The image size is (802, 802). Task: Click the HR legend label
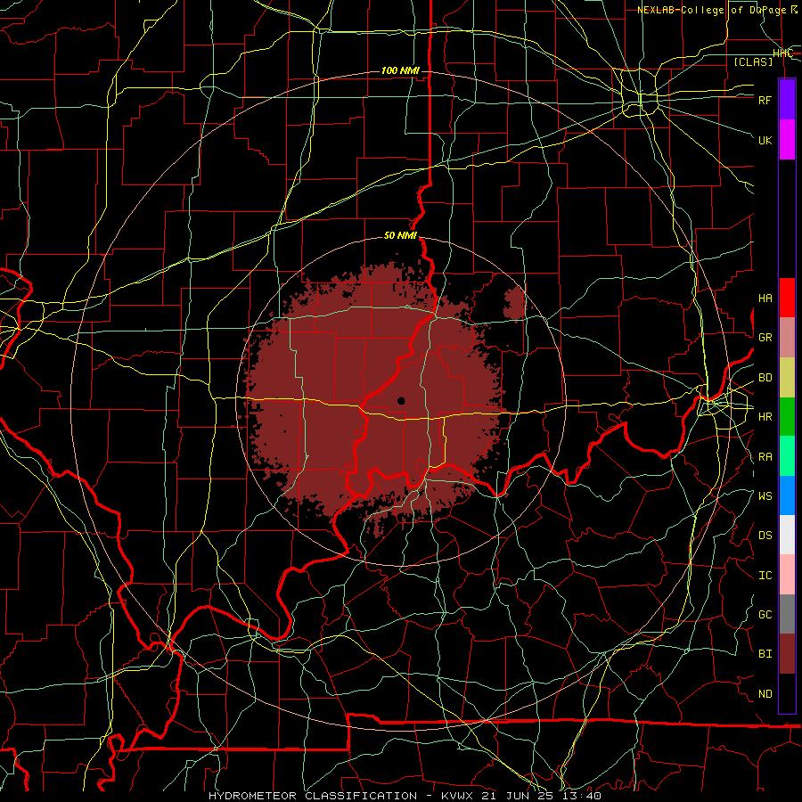pos(765,417)
